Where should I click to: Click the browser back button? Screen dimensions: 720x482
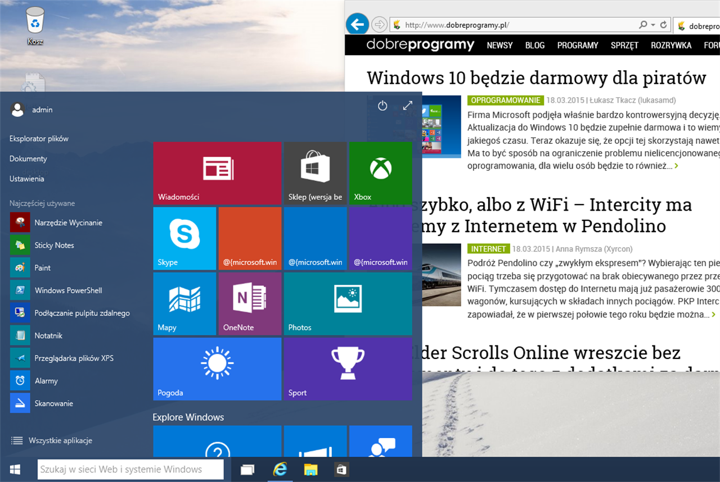tap(357, 24)
